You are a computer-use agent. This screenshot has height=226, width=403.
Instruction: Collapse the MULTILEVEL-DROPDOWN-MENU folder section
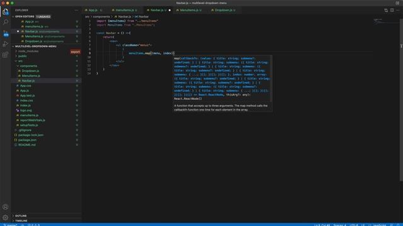click(x=35, y=46)
